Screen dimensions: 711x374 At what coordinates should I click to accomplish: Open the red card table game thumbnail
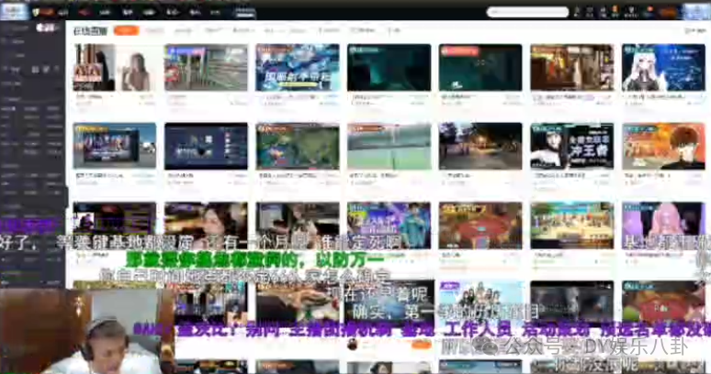pos(480,225)
